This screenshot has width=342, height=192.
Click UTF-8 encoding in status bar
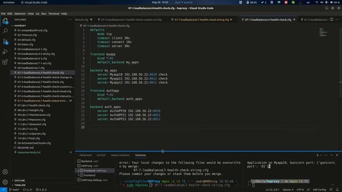[300, 190]
